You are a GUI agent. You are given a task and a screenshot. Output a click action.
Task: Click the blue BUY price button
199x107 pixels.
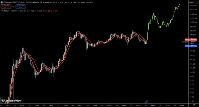coord(20,6)
